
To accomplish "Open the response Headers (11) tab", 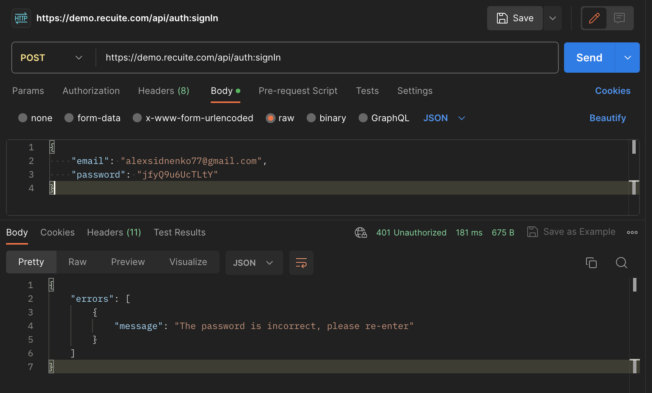I will (114, 232).
